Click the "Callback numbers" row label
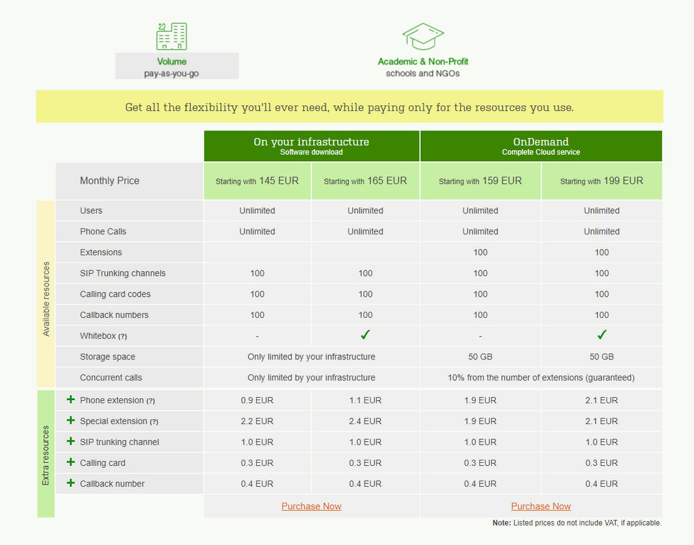 [114, 315]
